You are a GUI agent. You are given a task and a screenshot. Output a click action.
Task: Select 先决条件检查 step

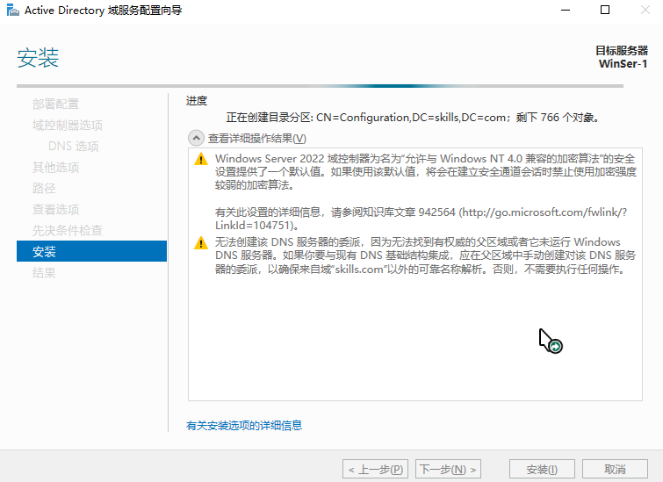click(68, 231)
